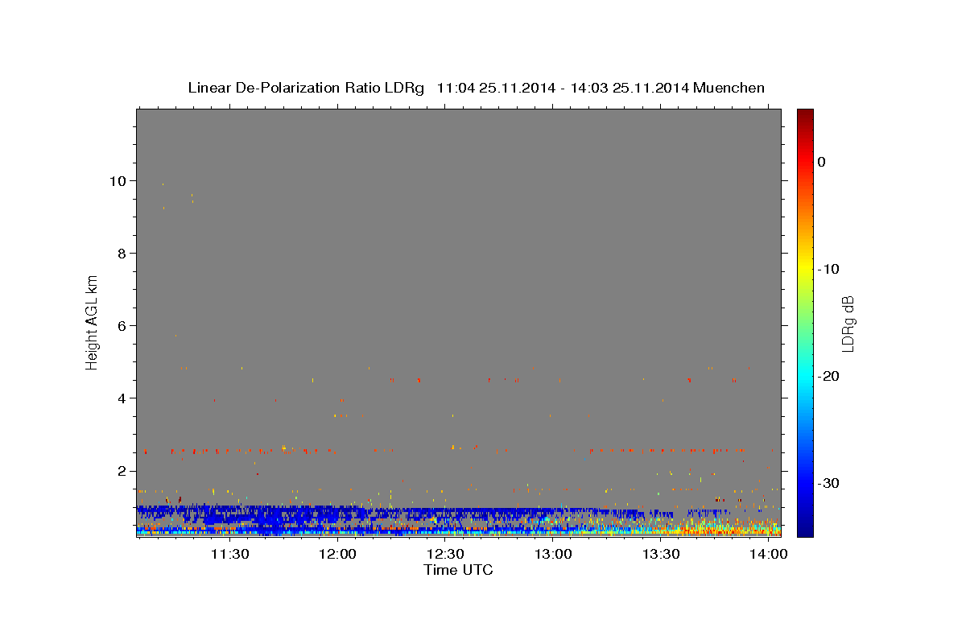The height and width of the screenshot is (644, 966).
Task: Click the height tick label 10
Action: pos(118,180)
